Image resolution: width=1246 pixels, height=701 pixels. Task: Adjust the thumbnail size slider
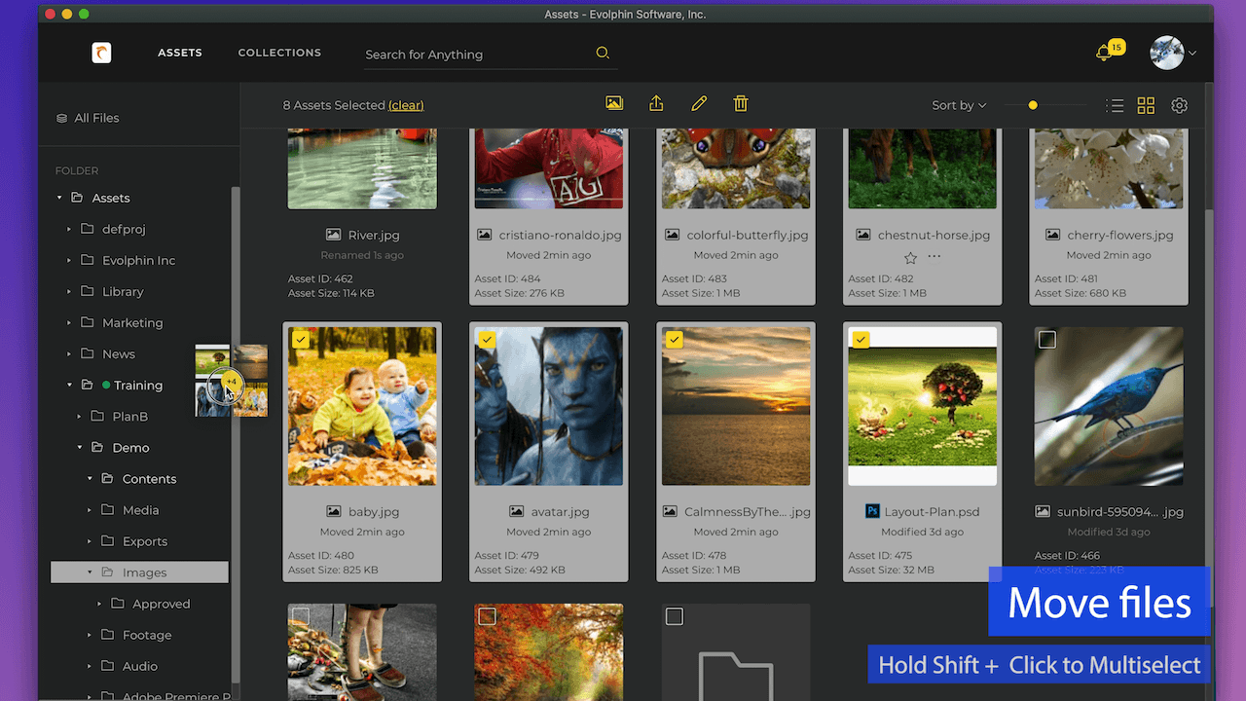(x=1033, y=104)
